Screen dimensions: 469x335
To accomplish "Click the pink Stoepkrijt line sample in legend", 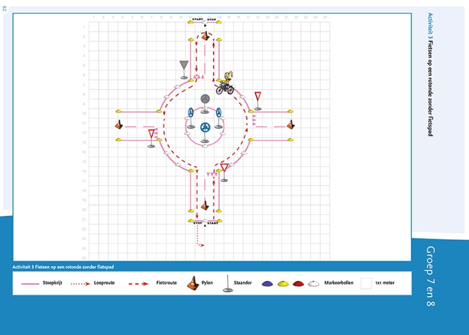I will [x=30, y=284].
